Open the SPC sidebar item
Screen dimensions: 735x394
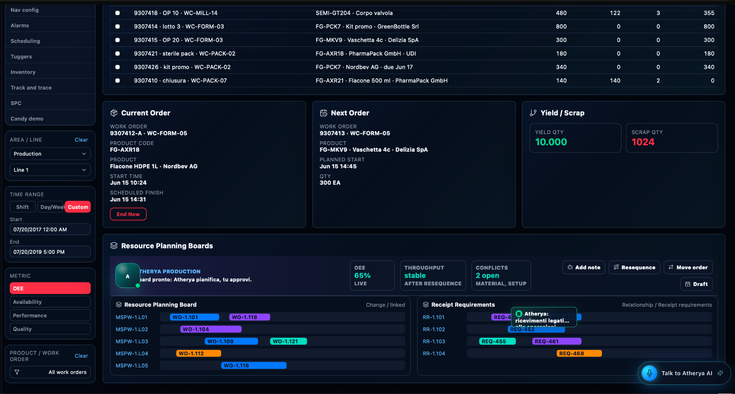[50, 103]
